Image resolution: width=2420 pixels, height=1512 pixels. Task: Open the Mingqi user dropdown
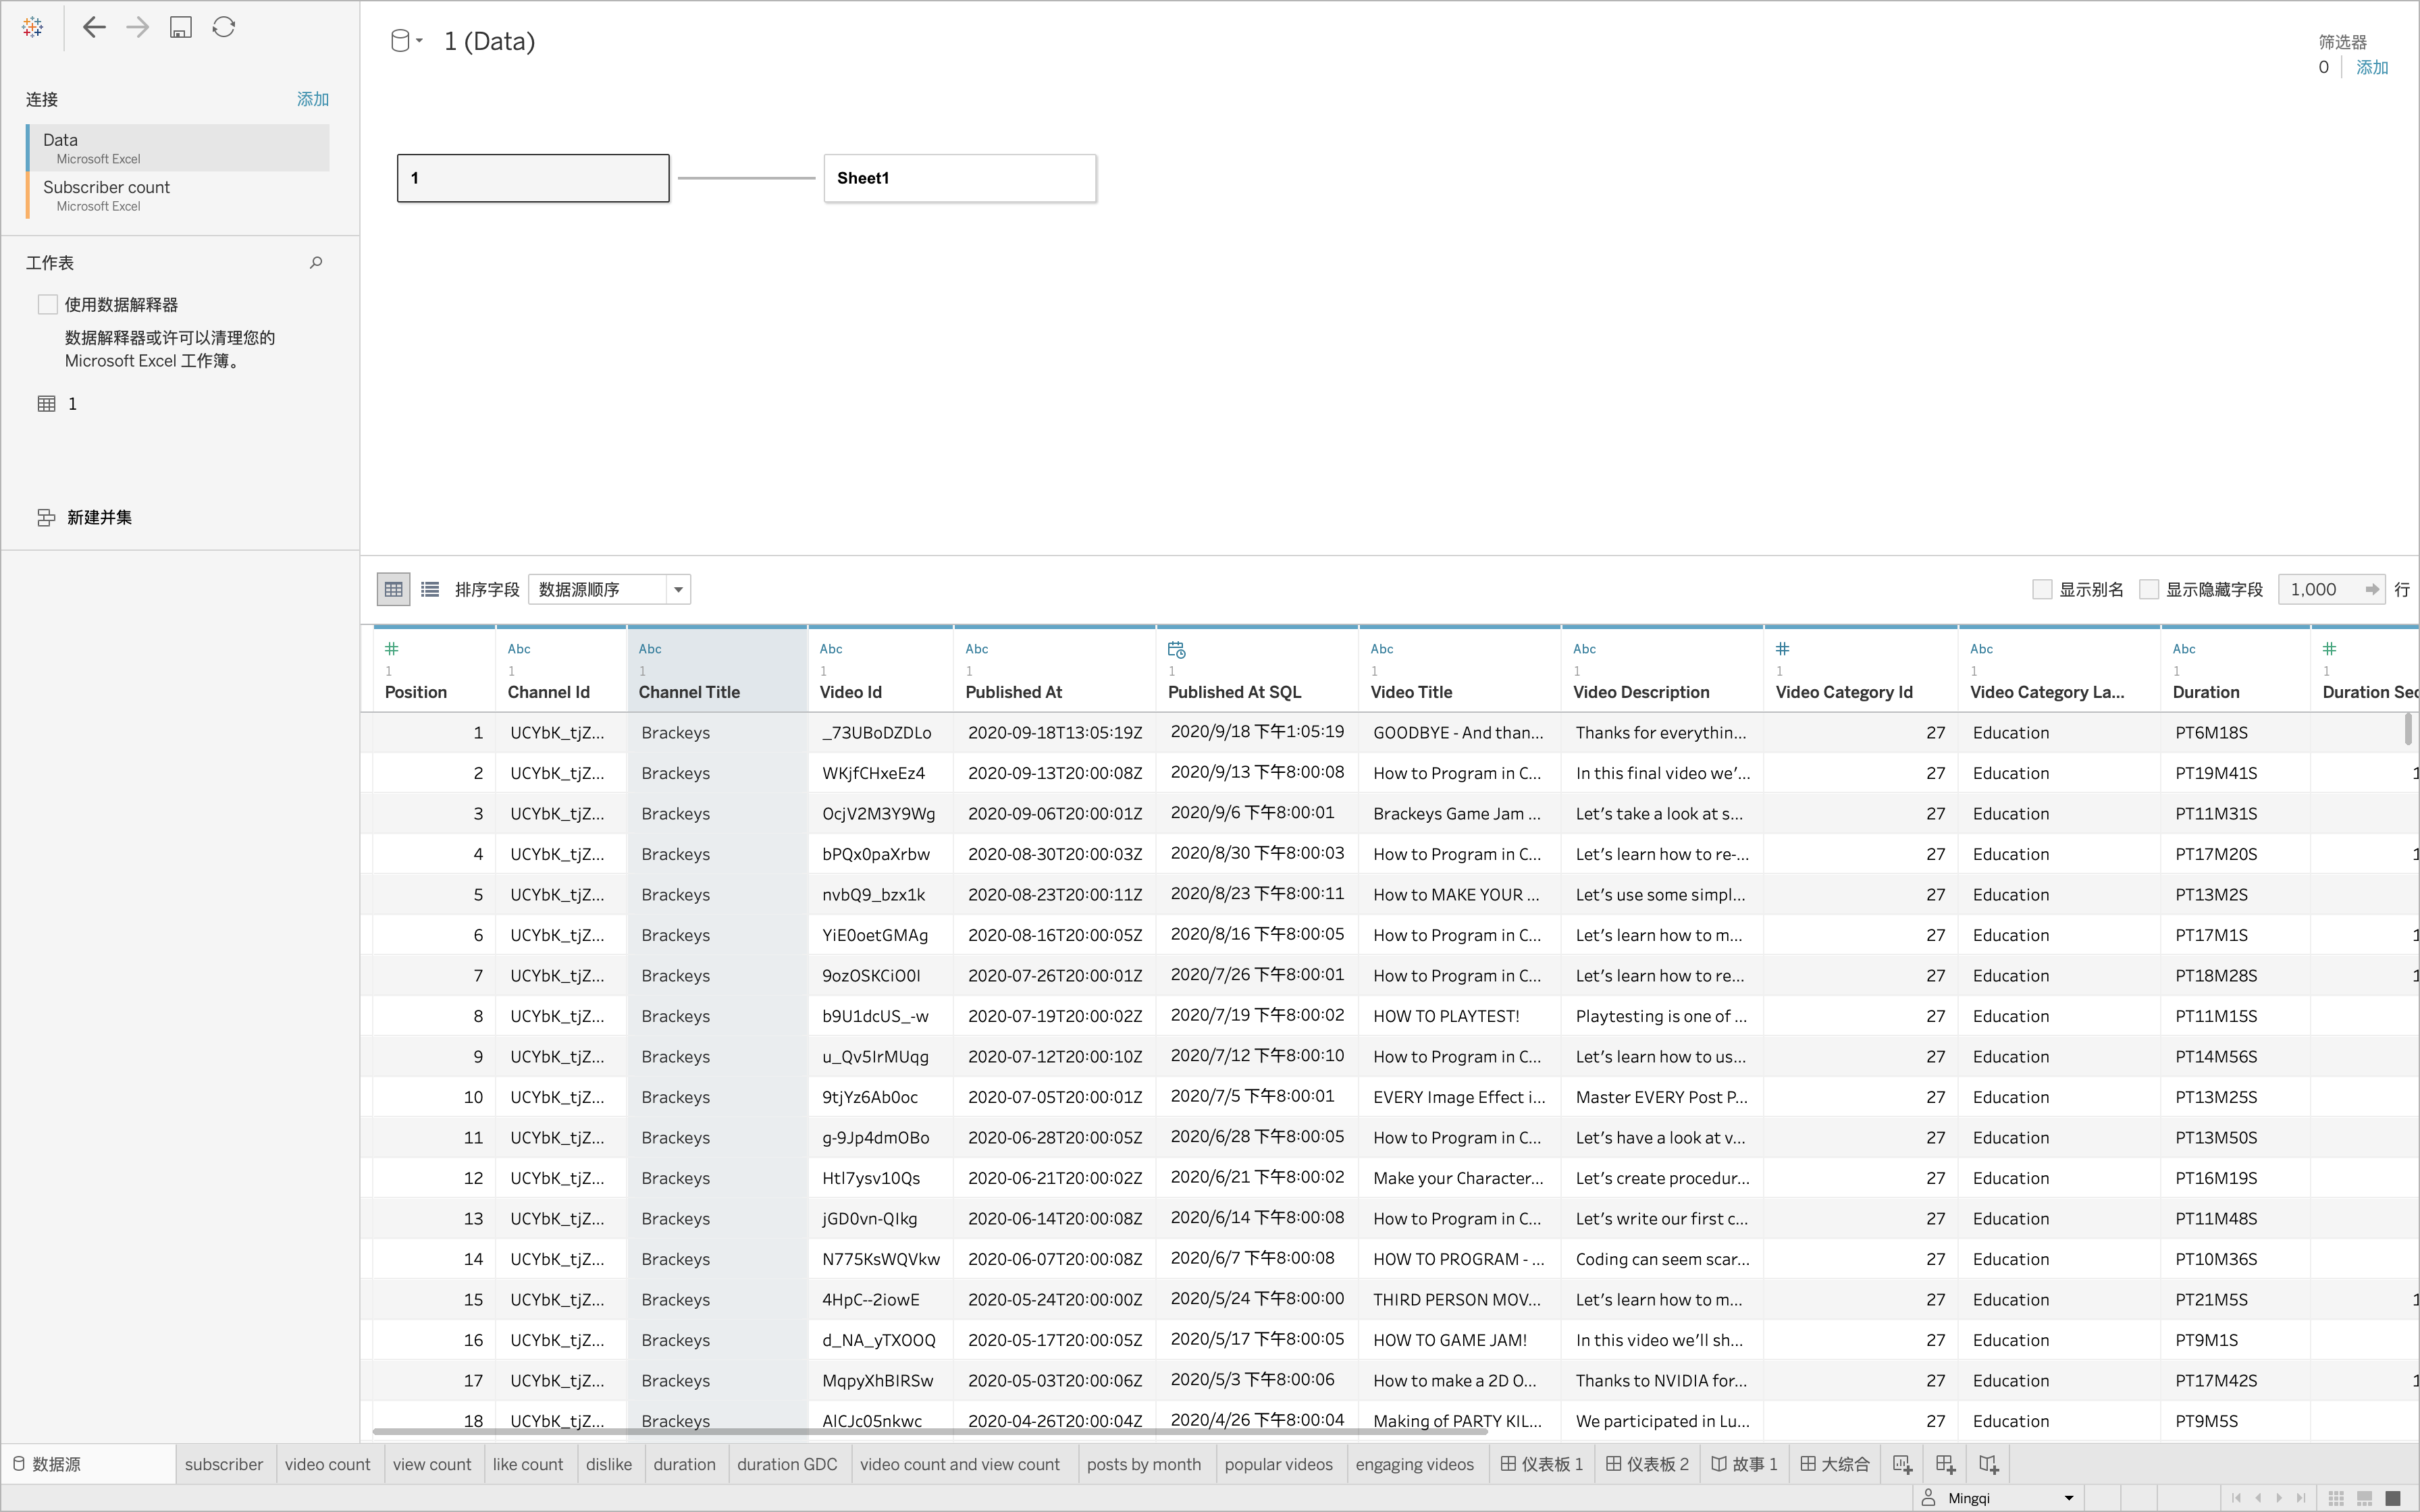coord(2068,1498)
